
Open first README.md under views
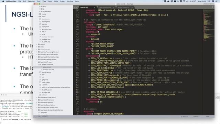point(46,42)
